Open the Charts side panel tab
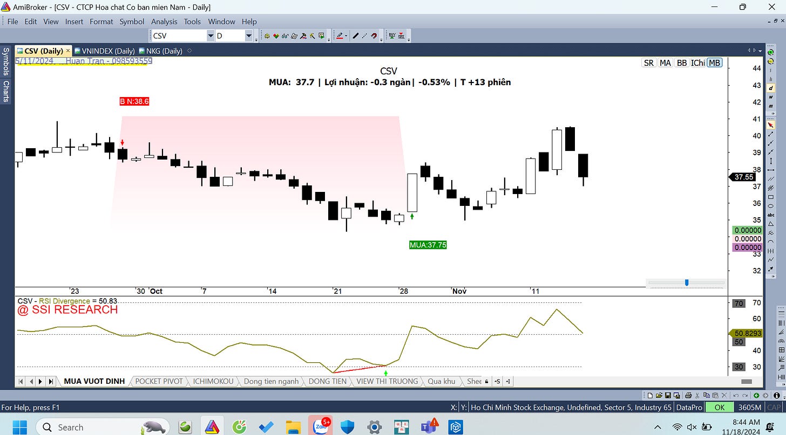Viewport: 786px width, 435px height. click(x=6, y=91)
